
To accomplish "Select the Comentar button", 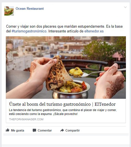I will pyautogui.click(x=42, y=130).
